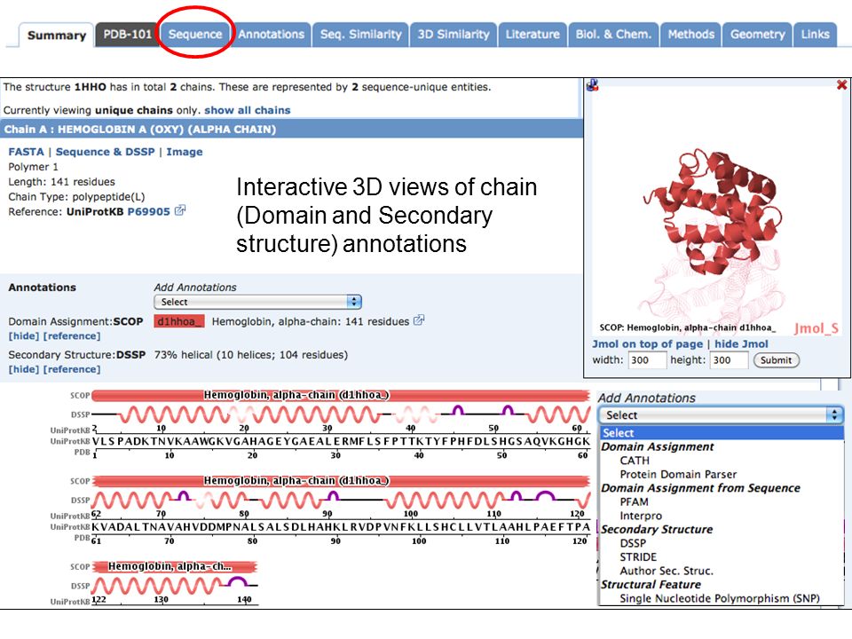Open the Links tab

point(815,35)
